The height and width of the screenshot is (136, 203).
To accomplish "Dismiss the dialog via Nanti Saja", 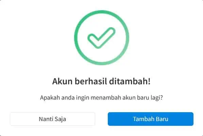I will pyautogui.click(x=53, y=119).
